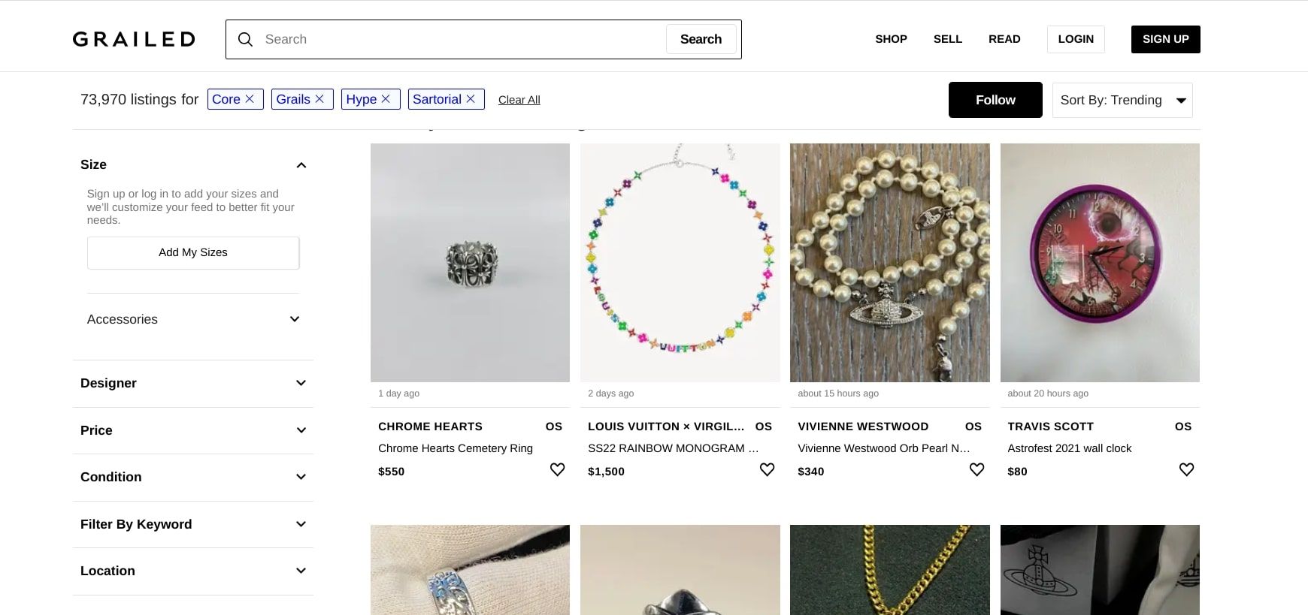Viewport: 1308px width, 615px height.
Task: Remove the Sartorial filter tag
Action: [471, 98]
